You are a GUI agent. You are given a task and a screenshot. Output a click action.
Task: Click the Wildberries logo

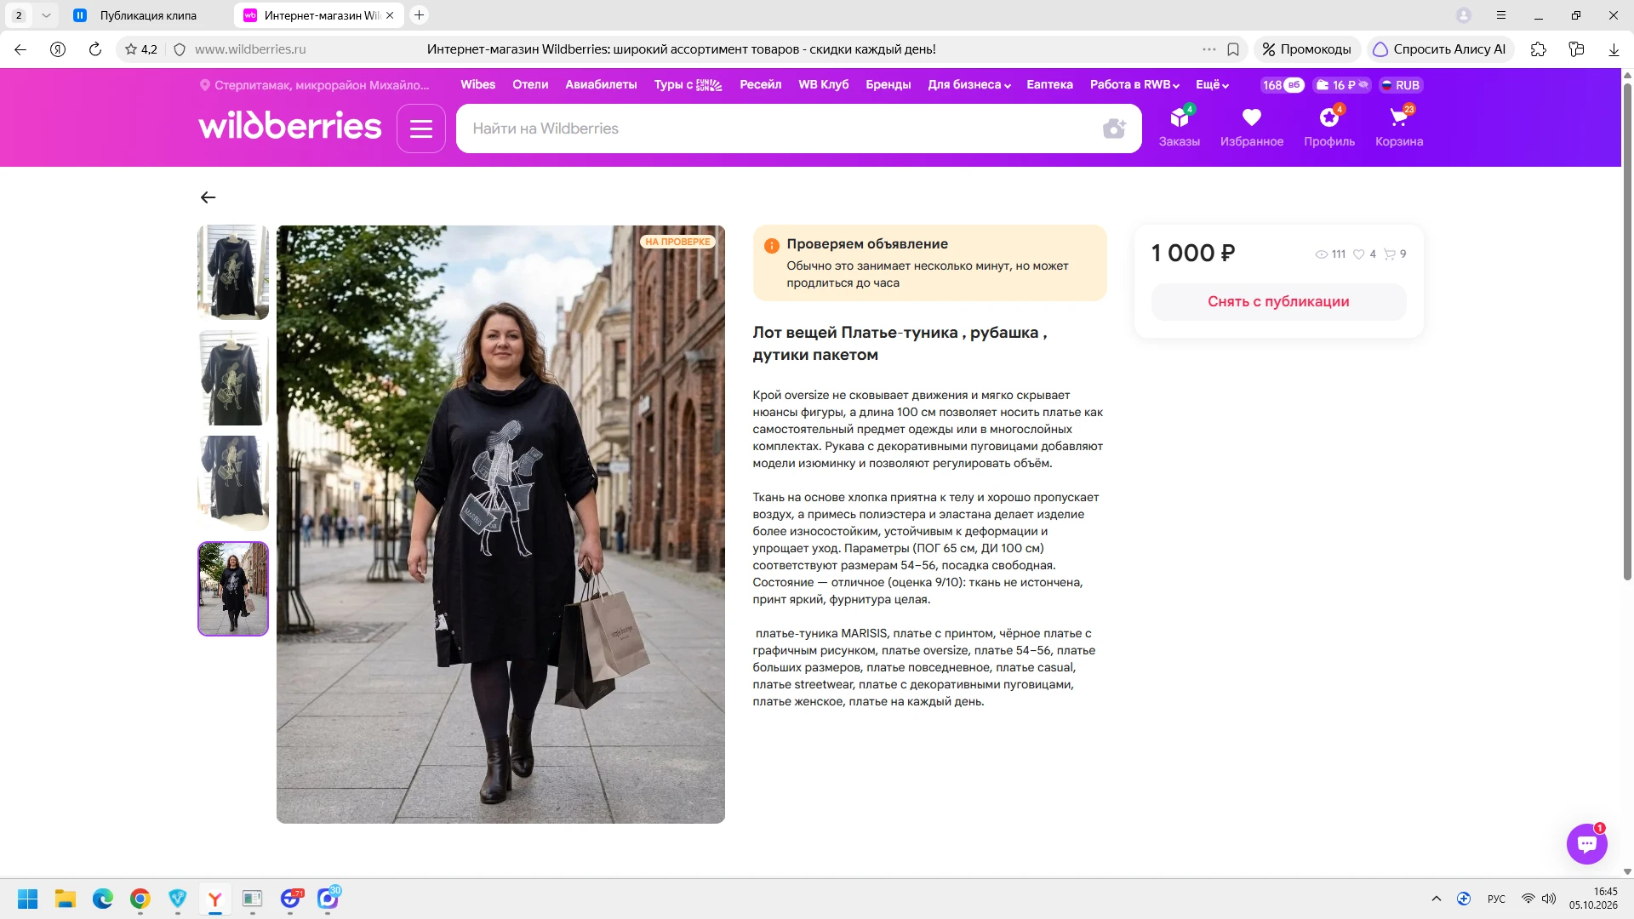(x=290, y=126)
